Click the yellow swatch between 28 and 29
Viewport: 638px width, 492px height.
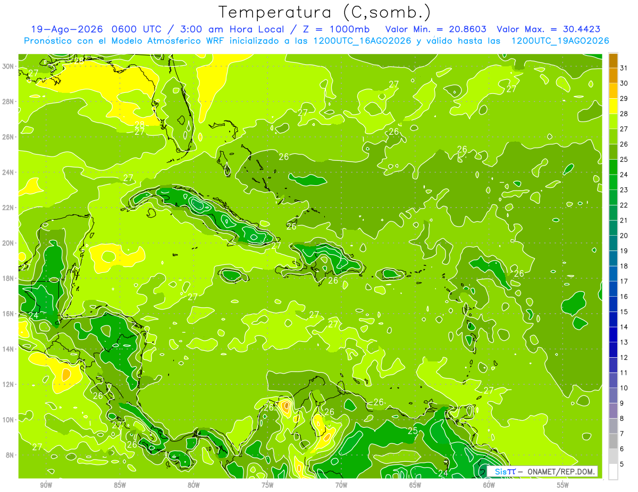pyautogui.click(x=613, y=106)
